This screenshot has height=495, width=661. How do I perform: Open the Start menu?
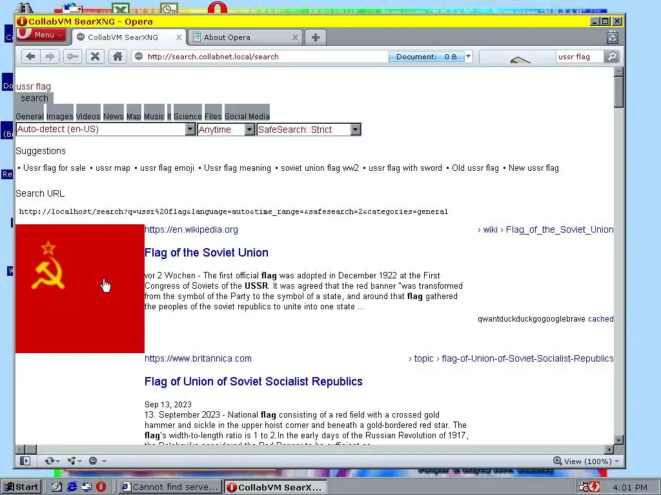[21, 487]
